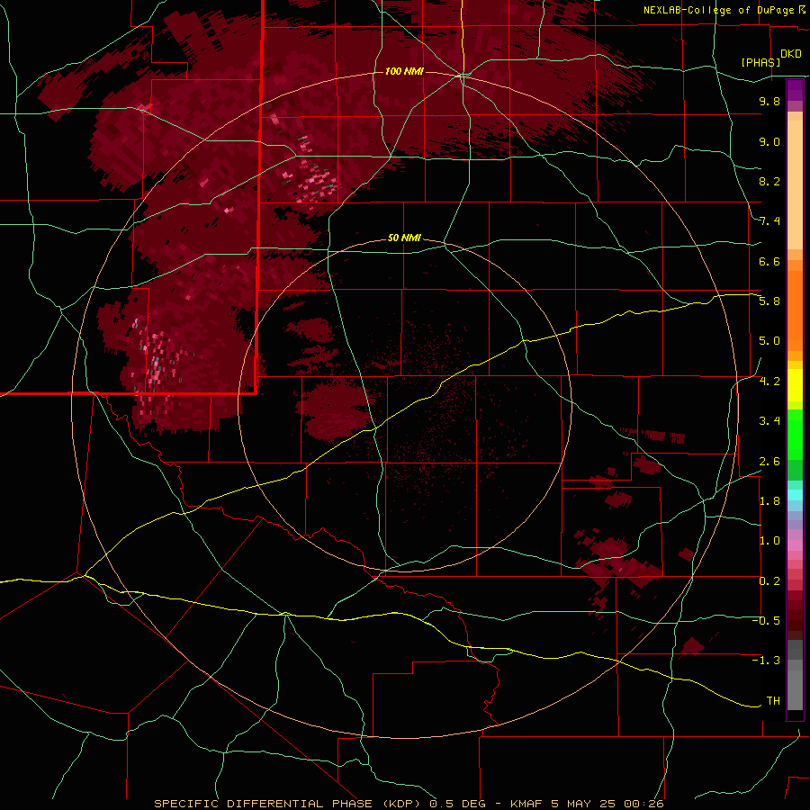Viewport: 810px width, 810px height.
Task: Pick the cyan band of the color bar
Action: [795, 495]
